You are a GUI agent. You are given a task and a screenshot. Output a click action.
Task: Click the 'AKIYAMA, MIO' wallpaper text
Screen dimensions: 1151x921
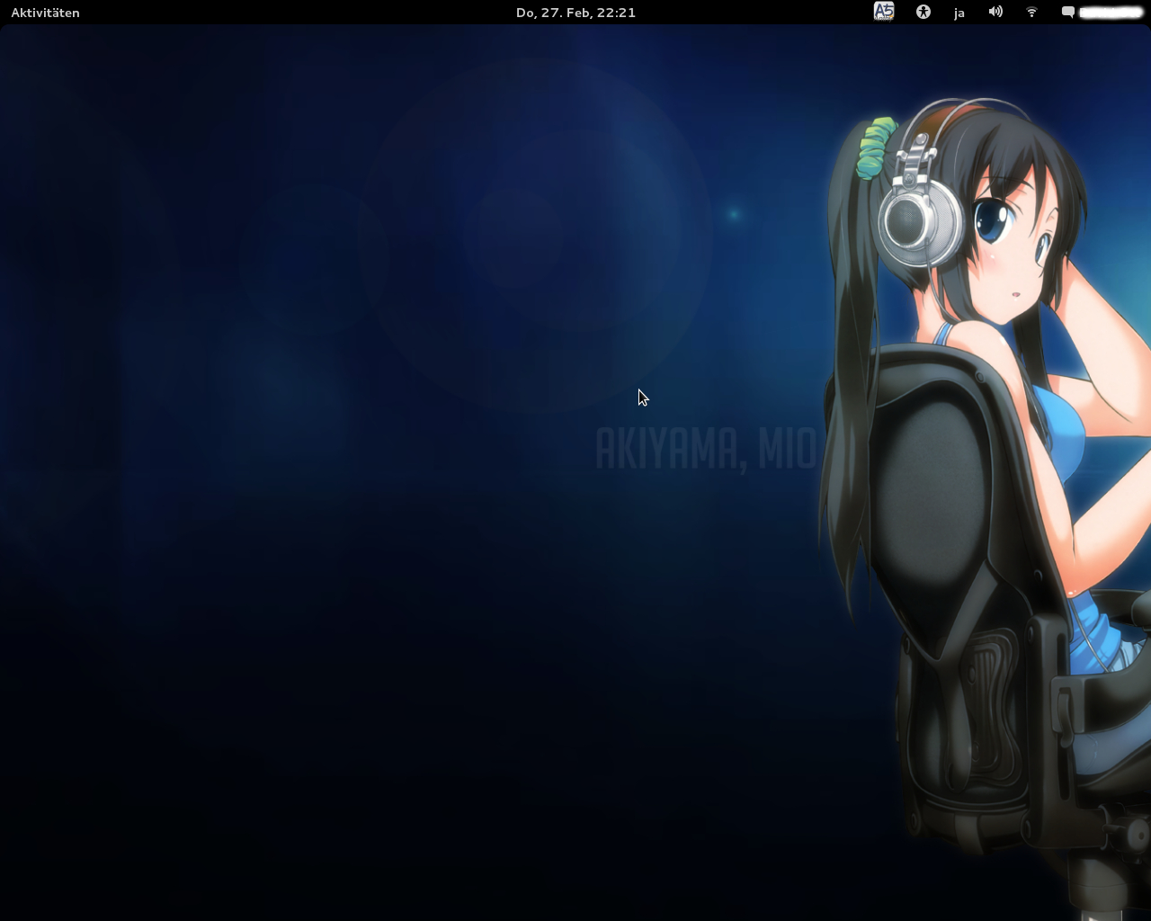point(706,449)
